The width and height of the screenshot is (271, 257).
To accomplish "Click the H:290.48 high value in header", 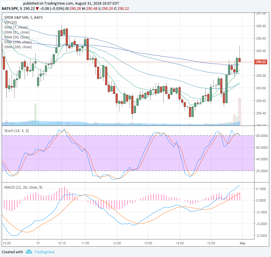I will [x=90, y=9].
